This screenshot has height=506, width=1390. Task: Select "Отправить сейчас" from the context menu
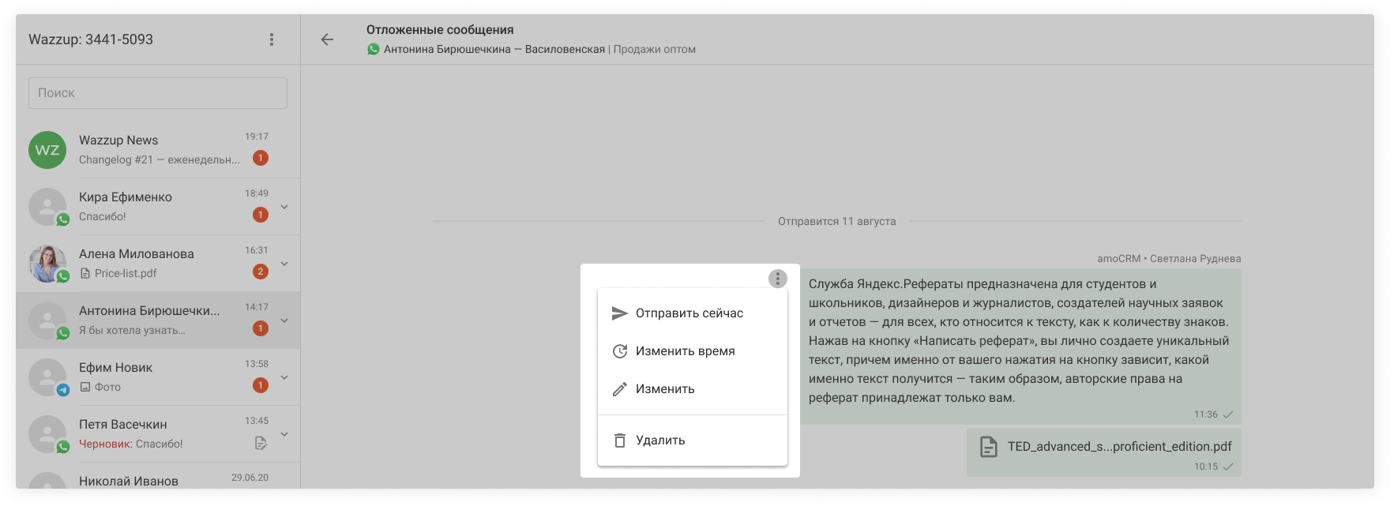689,313
